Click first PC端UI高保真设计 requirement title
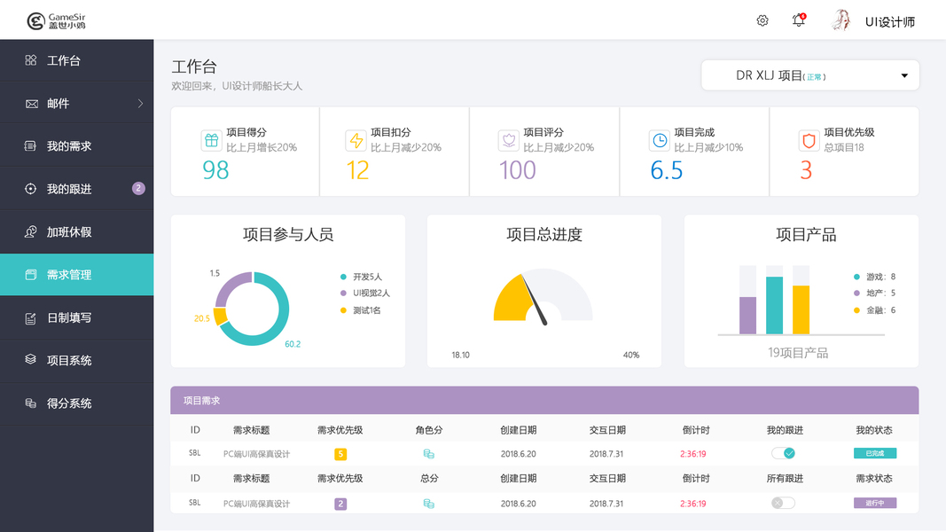Viewport: 946px width, 532px height. pyautogui.click(x=256, y=454)
